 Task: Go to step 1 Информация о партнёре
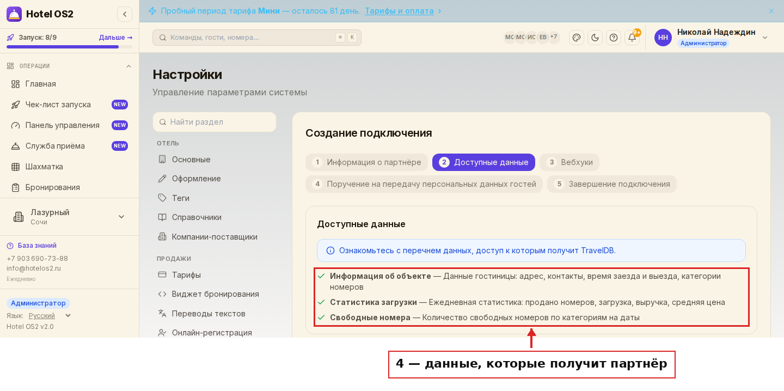coord(367,162)
